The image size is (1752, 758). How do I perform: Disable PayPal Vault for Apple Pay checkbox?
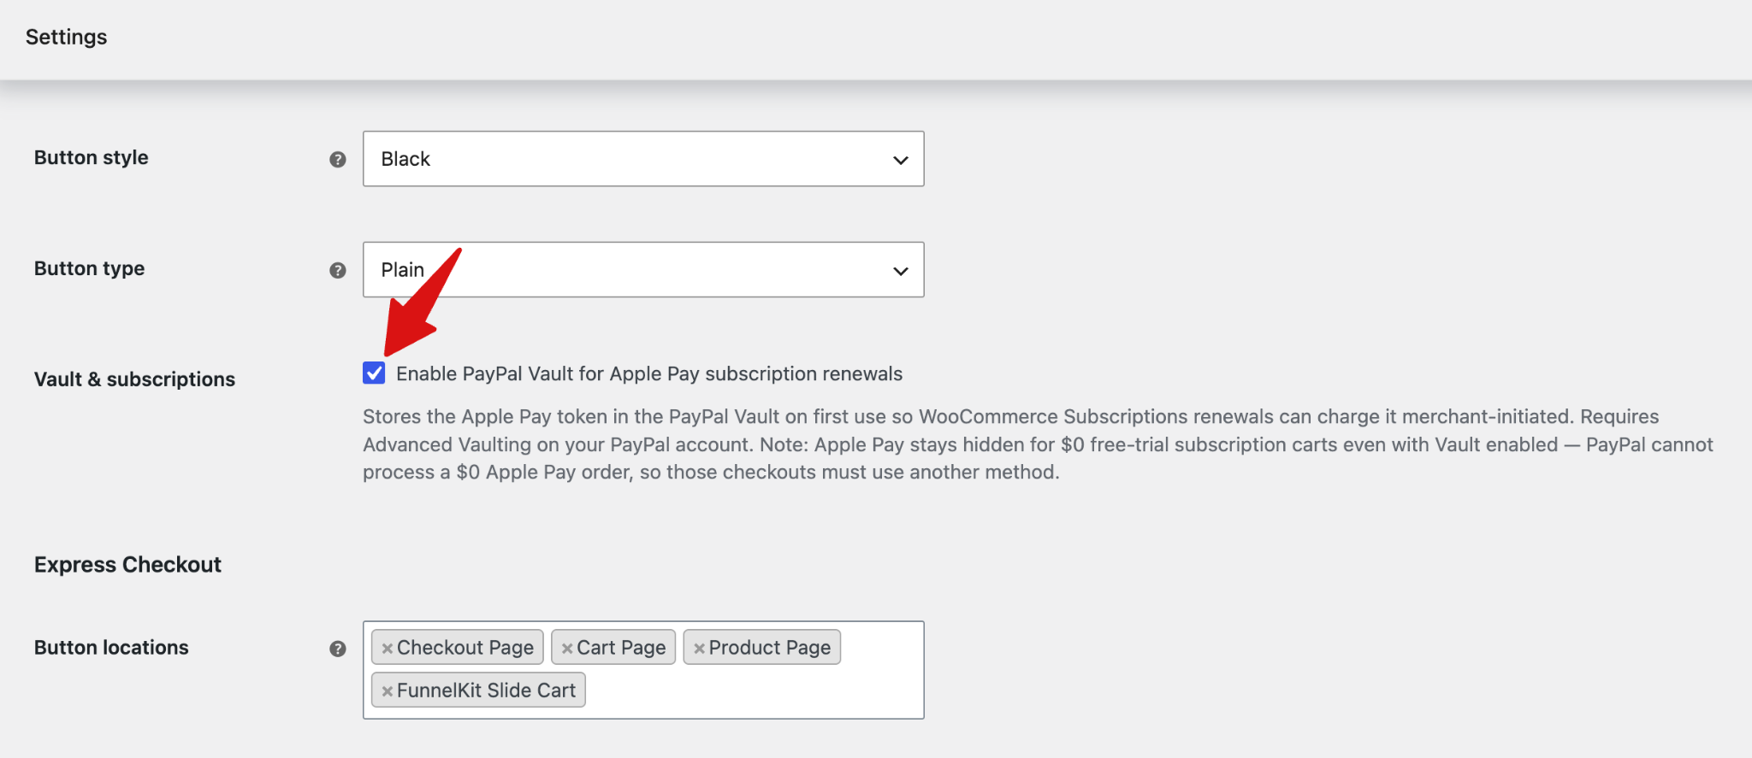(374, 373)
